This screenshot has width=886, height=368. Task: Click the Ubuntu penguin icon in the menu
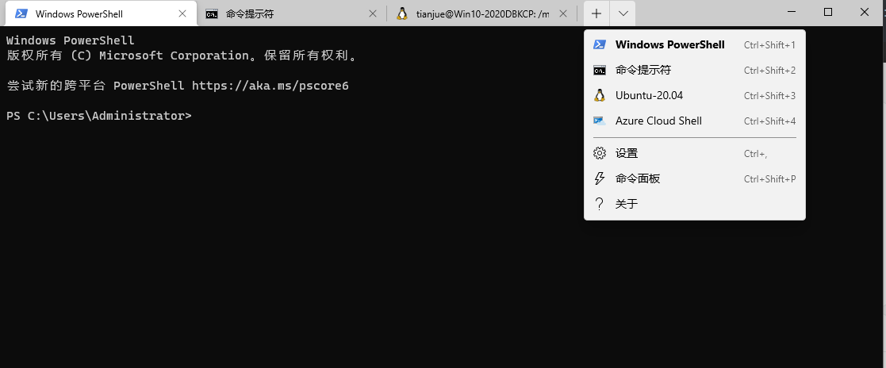[x=600, y=95]
